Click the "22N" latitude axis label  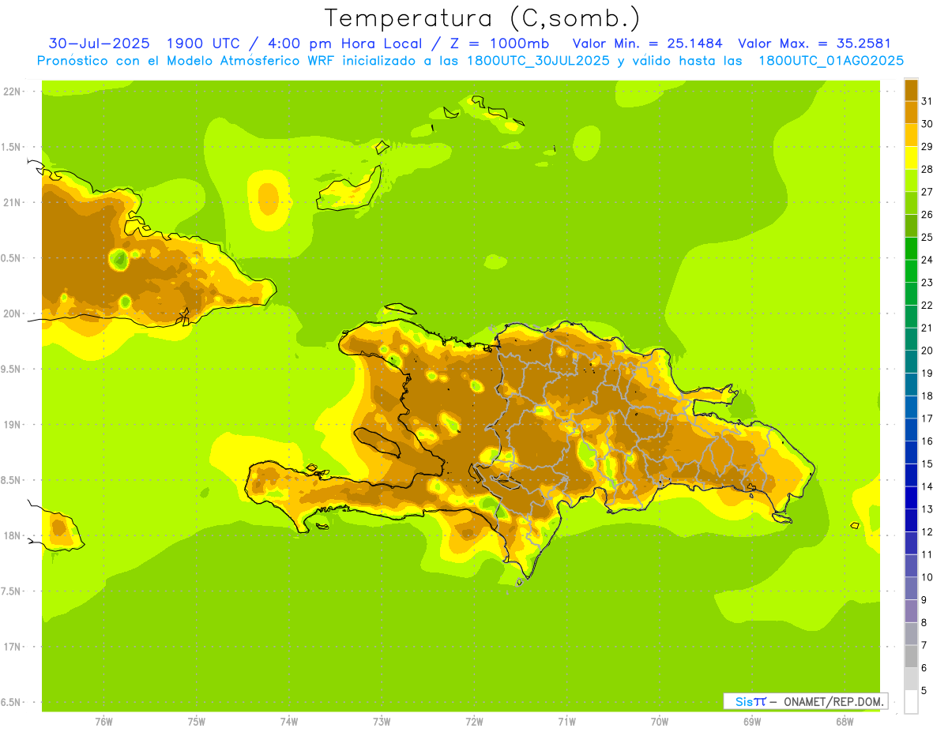tap(12, 92)
